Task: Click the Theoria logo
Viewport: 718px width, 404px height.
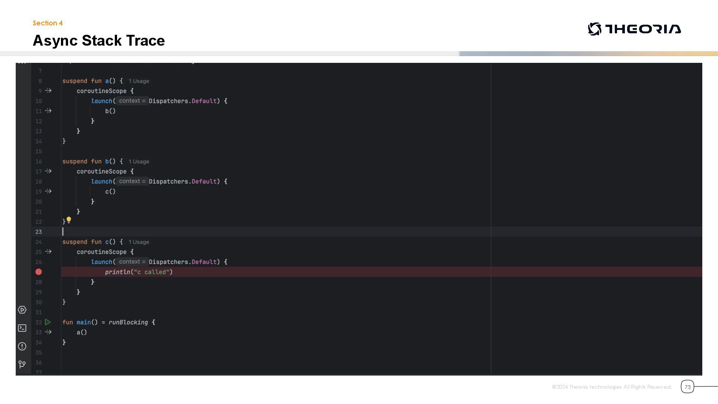Action: [x=634, y=29]
